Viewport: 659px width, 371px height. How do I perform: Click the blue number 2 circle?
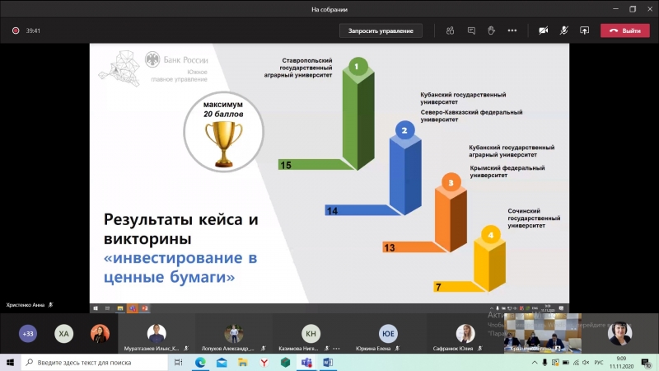[x=404, y=130]
